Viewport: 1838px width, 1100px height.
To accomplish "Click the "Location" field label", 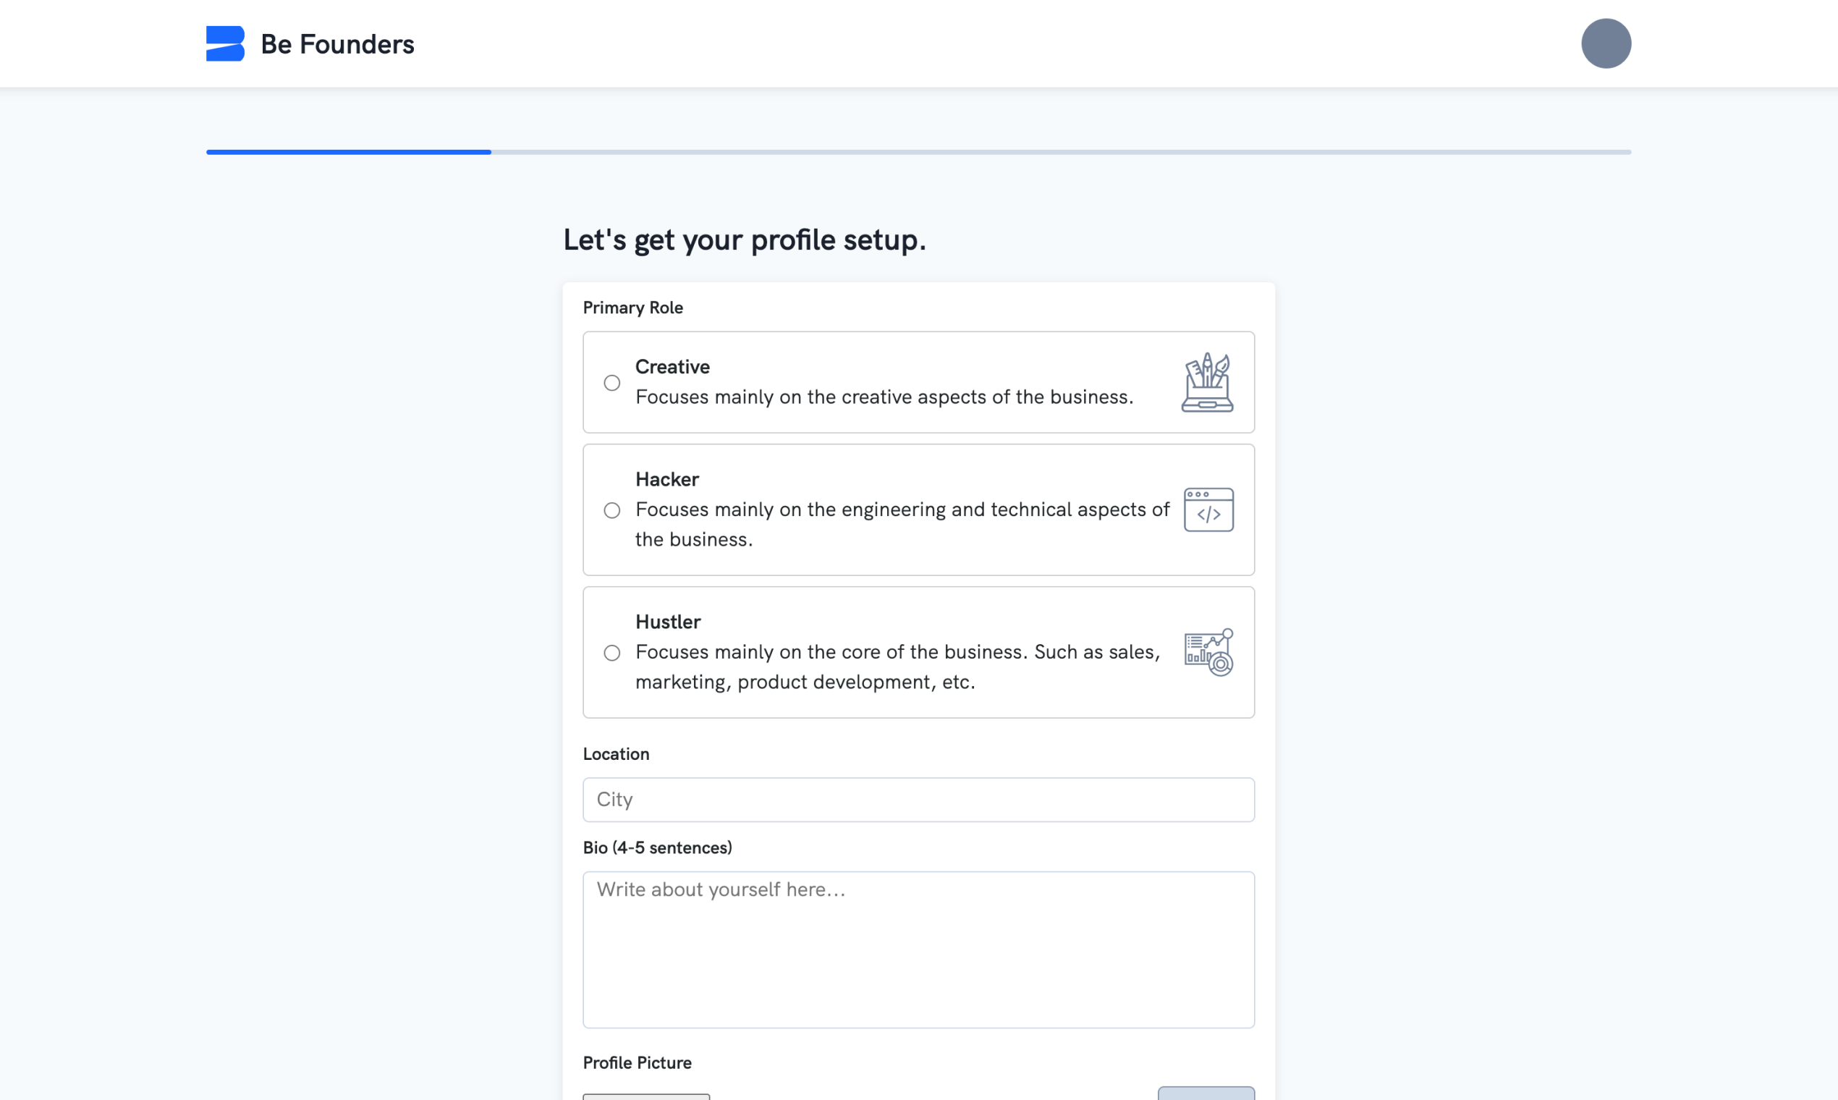I will coord(616,755).
